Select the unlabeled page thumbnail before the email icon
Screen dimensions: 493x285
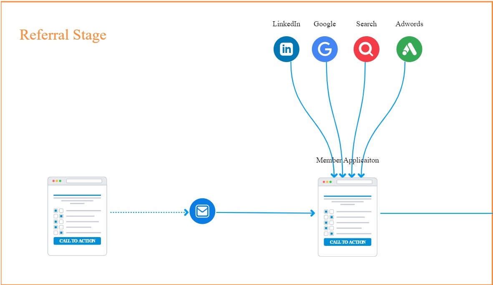click(77, 216)
